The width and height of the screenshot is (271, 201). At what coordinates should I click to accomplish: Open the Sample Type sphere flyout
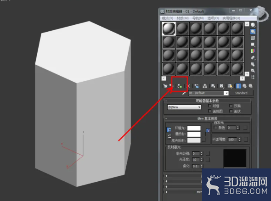(253, 25)
